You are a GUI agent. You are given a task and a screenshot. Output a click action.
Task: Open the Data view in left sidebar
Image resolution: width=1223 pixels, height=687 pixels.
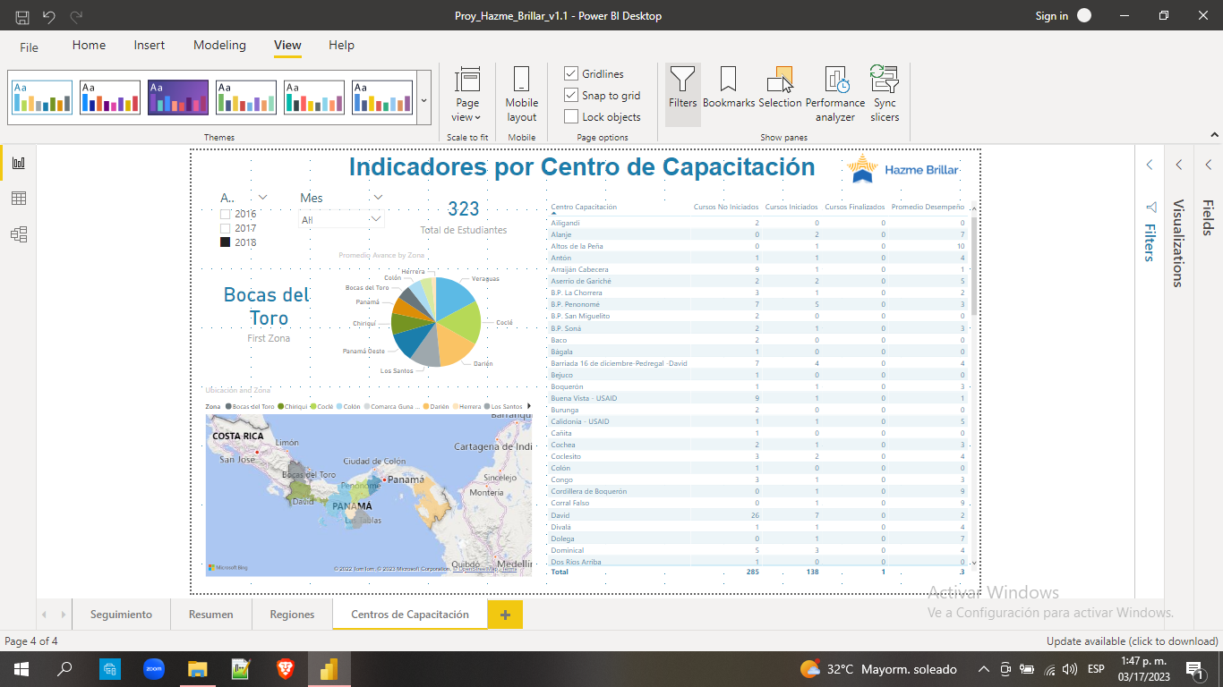point(18,199)
